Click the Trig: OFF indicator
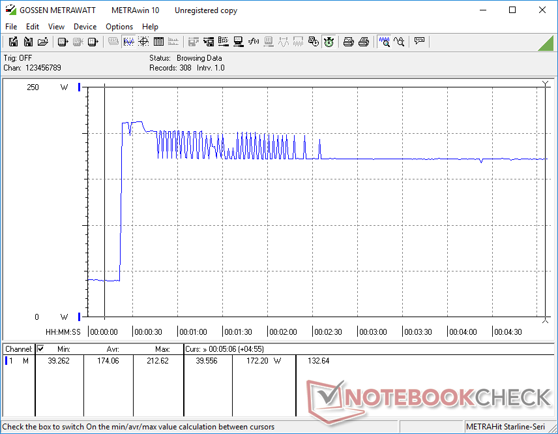 18,58
